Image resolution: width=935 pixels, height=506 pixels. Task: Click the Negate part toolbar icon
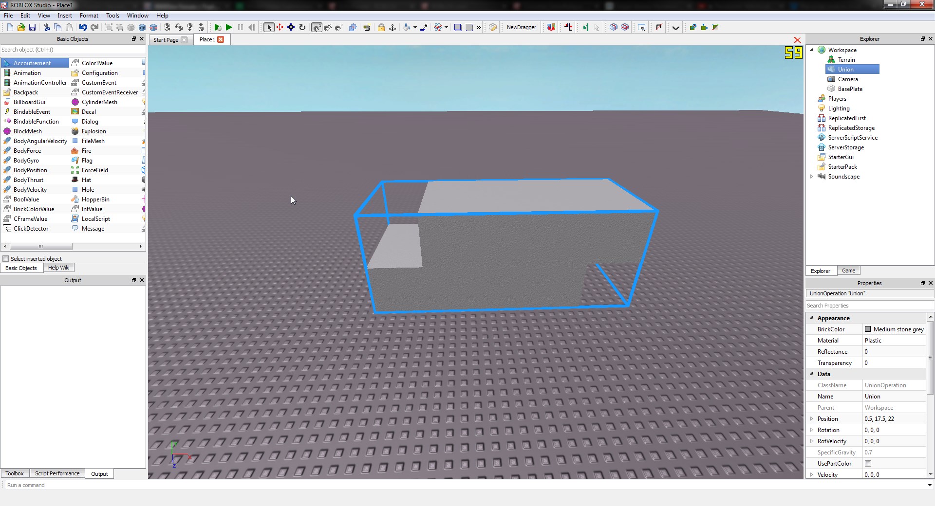(x=142, y=27)
